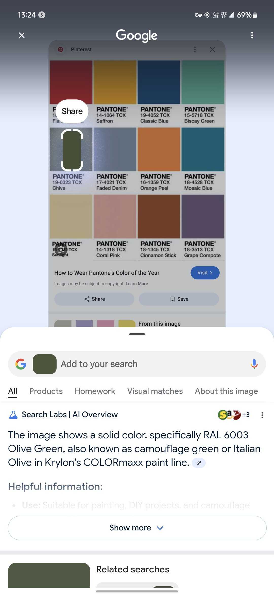Tap the Google G logo in search bar
This screenshot has width=274, height=595.
coord(21,364)
